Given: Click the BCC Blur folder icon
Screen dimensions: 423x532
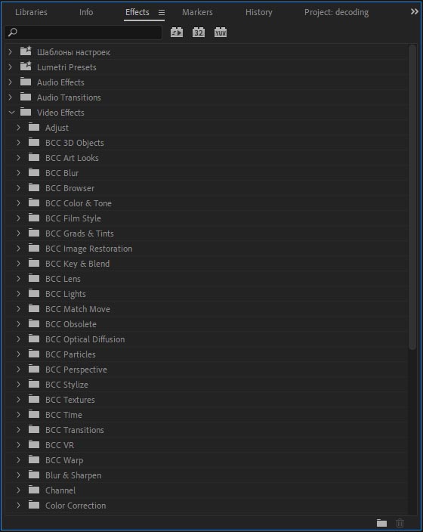Looking at the screenshot, I should 34,172.
